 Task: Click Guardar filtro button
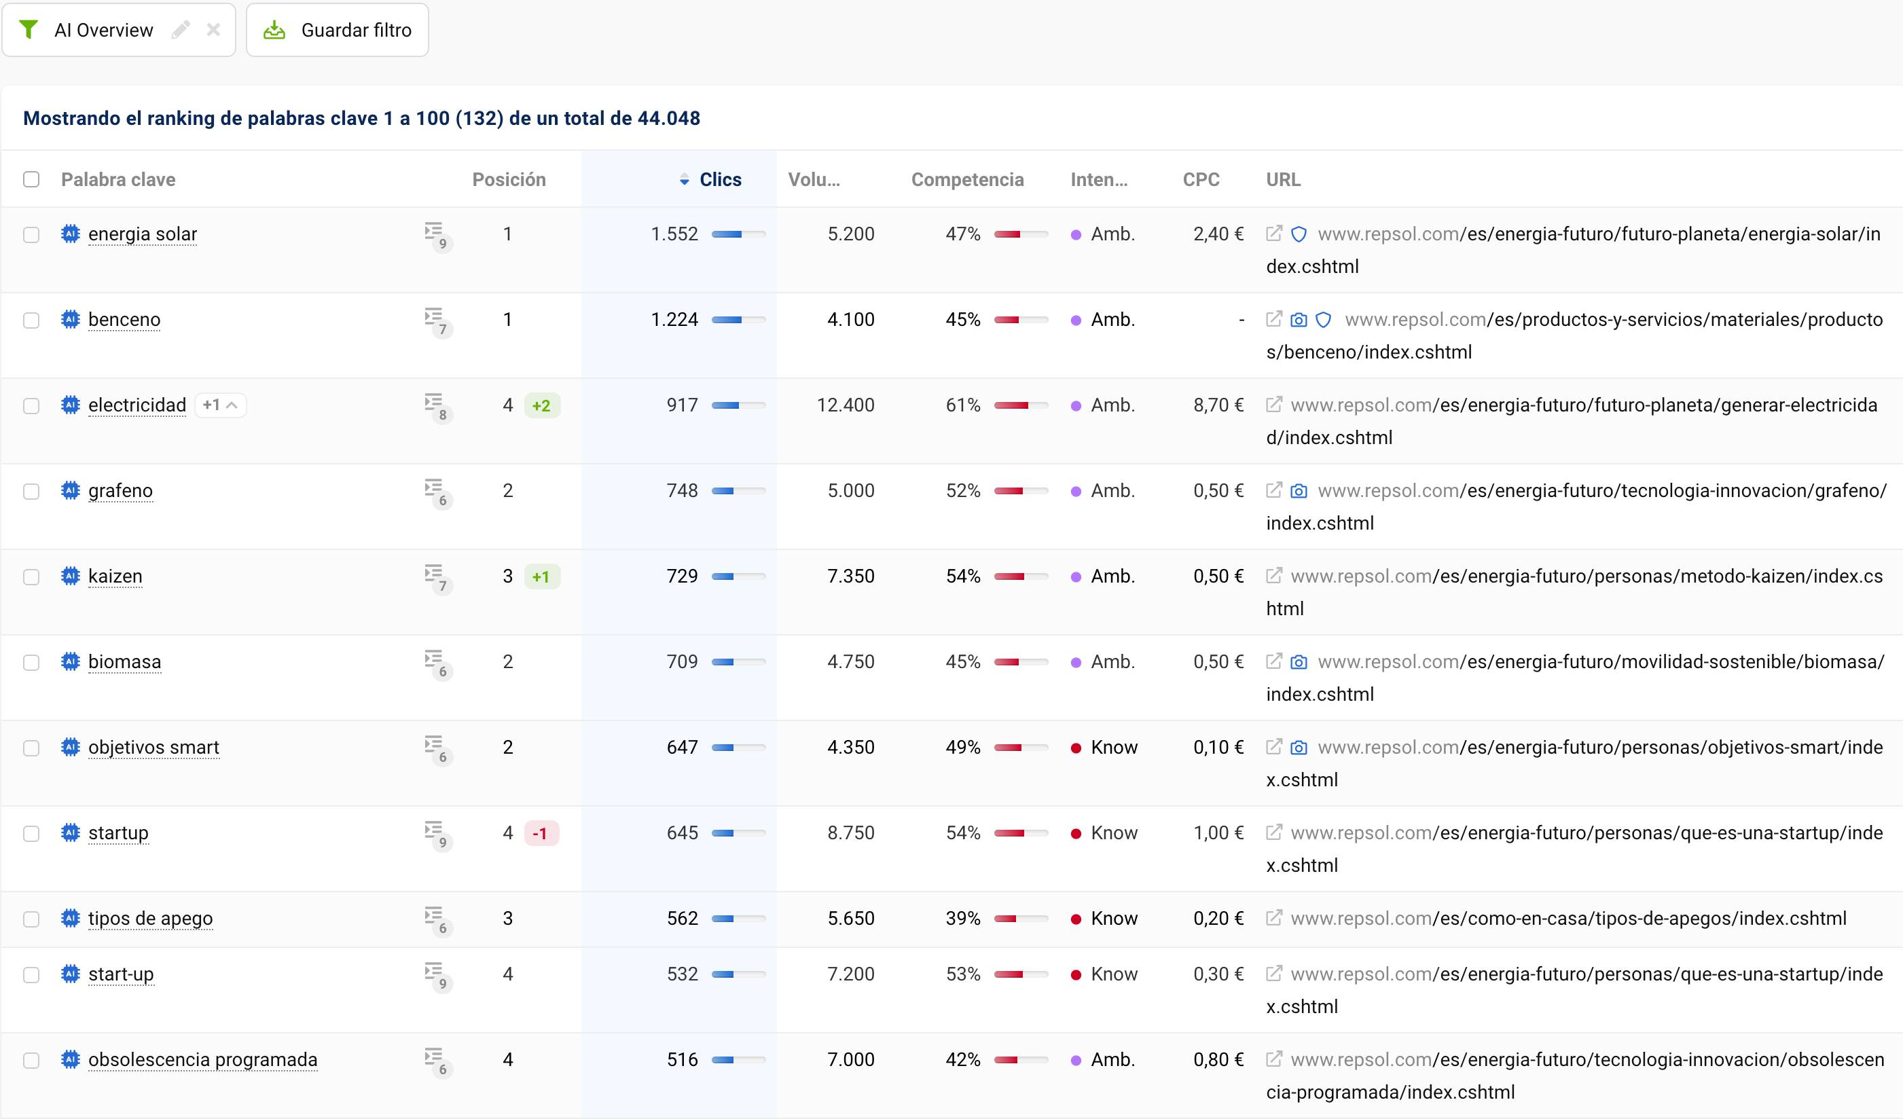338,30
